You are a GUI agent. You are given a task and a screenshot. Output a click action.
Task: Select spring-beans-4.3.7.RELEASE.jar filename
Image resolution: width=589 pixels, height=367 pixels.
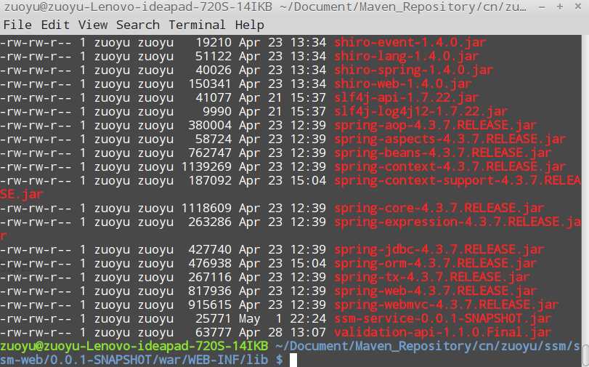tap(442, 153)
